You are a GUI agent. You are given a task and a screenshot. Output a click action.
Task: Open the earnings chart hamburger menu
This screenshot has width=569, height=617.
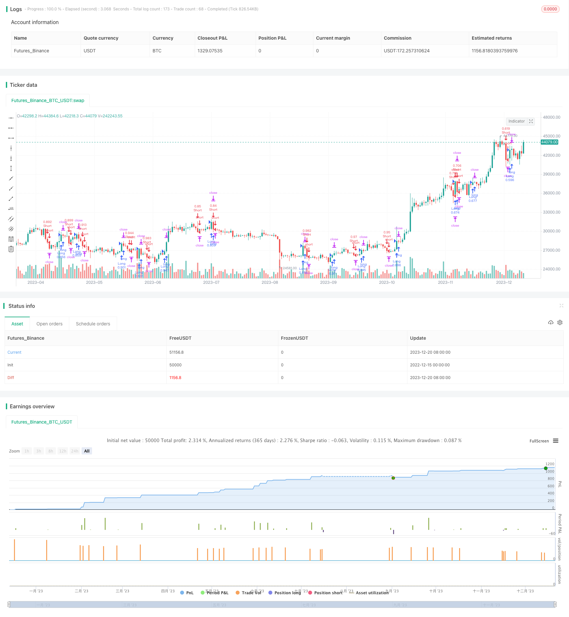(x=556, y=441)
